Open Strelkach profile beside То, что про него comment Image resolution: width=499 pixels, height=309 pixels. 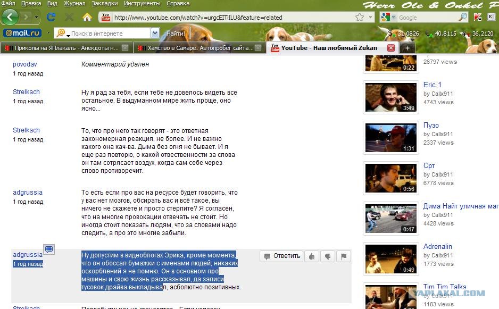click(26, 130)
